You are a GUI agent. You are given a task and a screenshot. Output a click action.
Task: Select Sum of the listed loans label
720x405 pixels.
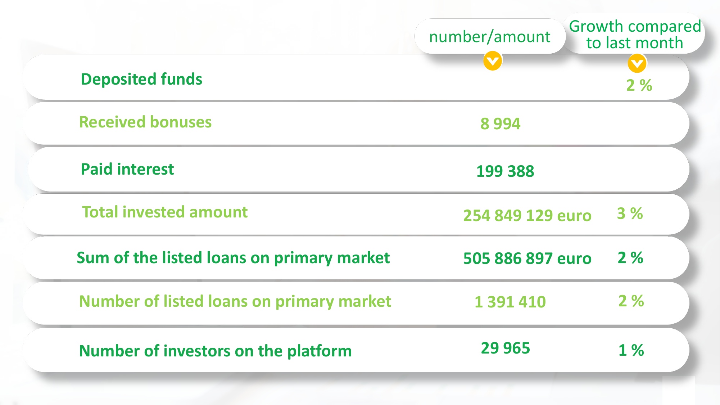233,258
